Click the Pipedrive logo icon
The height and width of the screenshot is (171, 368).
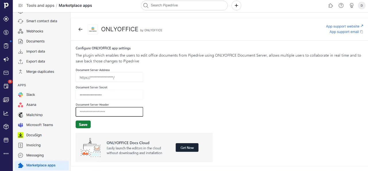(6, 5)
